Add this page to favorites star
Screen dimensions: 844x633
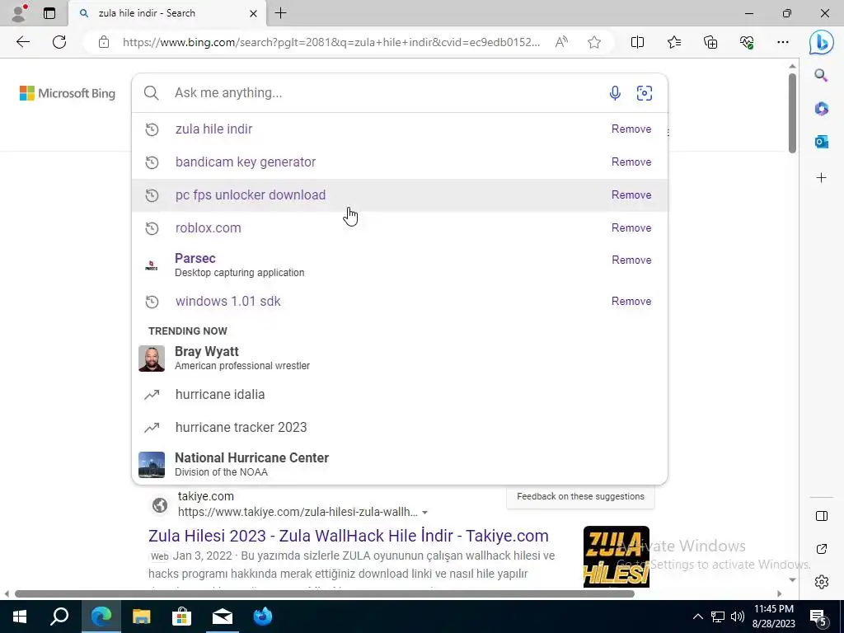(593, 42)
